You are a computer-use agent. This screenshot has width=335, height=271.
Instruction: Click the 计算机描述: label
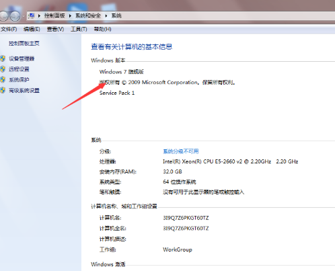(x=113, y=239)
